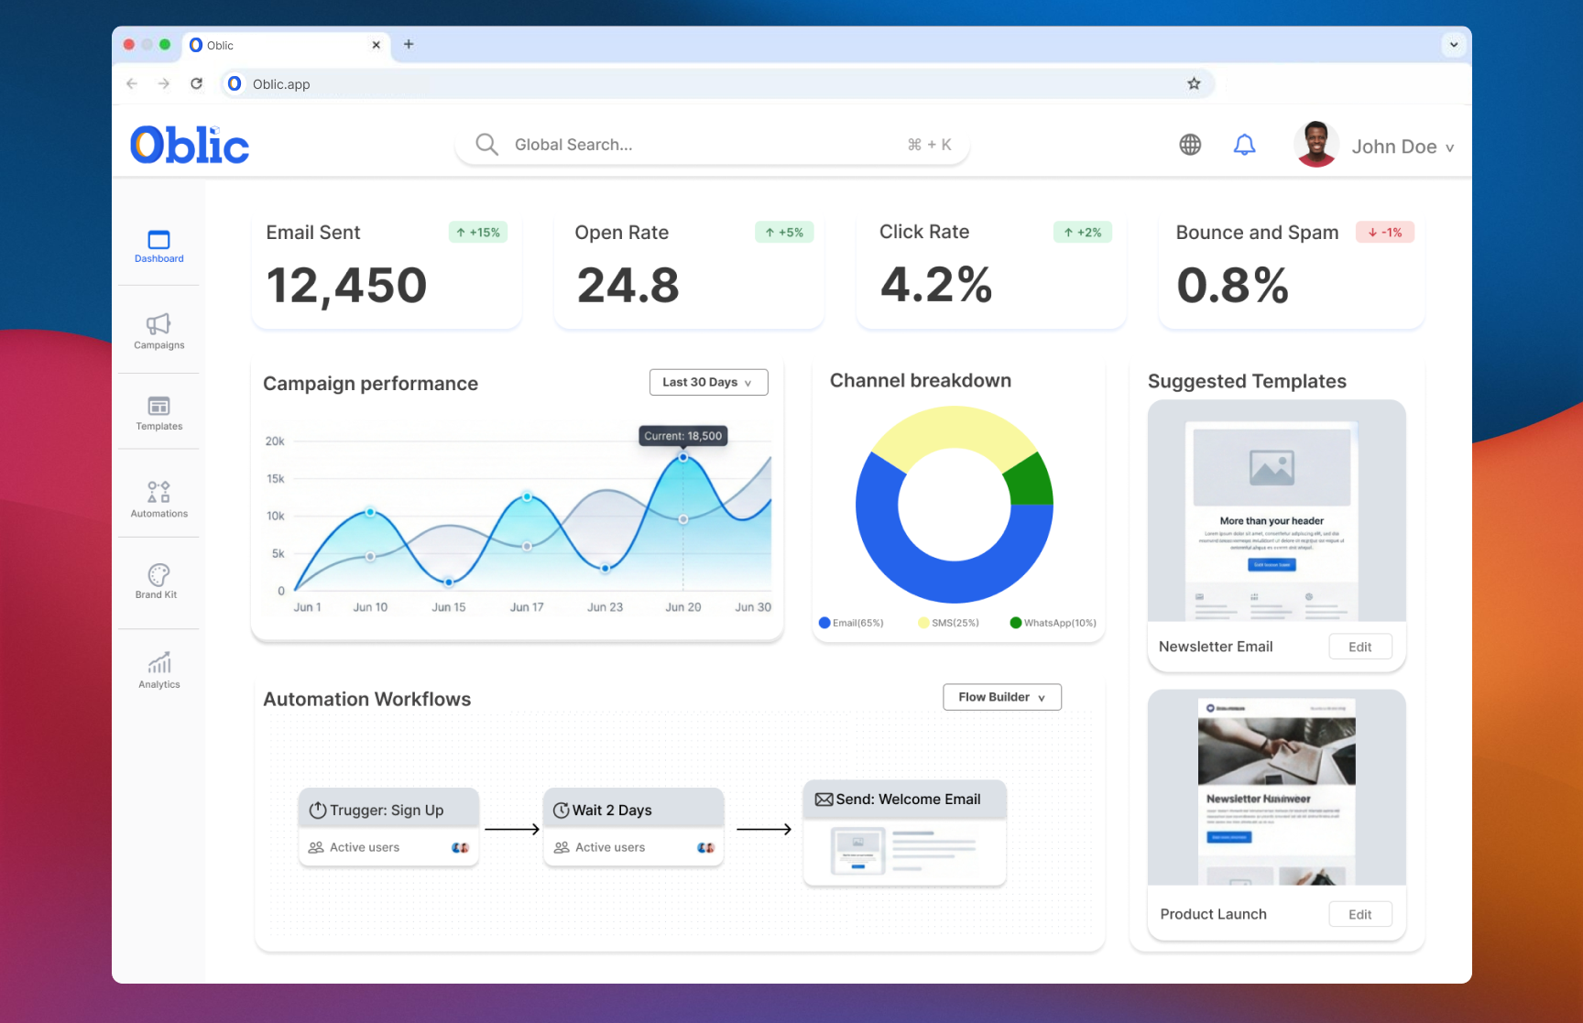This screenshot has width=1583, height=1023.
Task: Switch to the Dashboard sidebar item
Action: pos(158,246)
